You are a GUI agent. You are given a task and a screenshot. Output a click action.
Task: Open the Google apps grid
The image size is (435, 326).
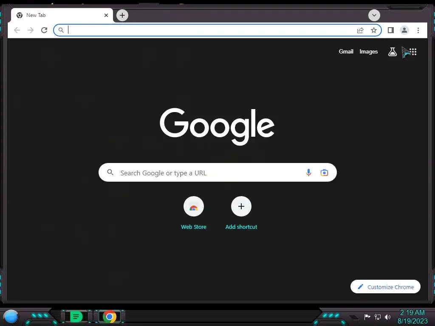(x=413, y=51)
